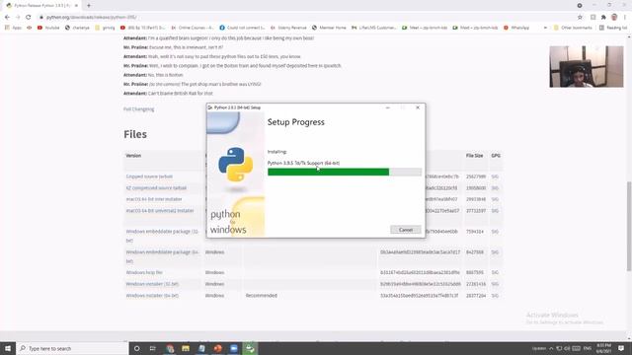
Task: Click the Version column header
Action: (133, 156)
